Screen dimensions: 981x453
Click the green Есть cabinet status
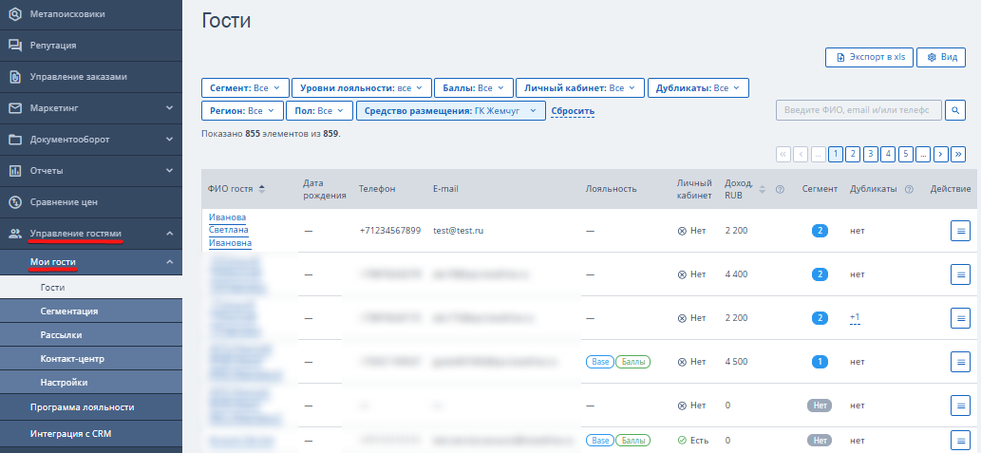(691, 440)
